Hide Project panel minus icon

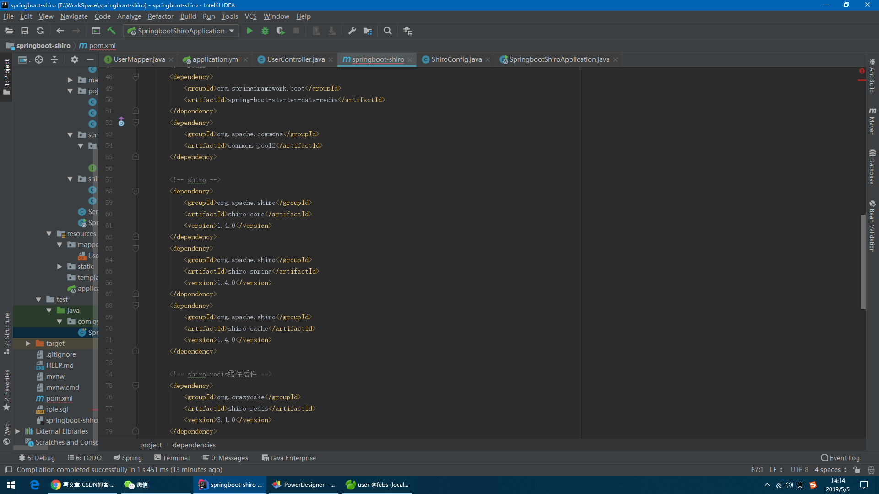90,59
